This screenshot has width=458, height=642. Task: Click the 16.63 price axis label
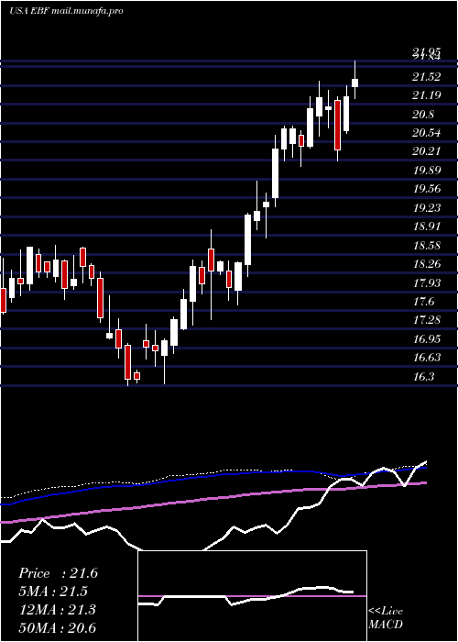(427, 358)
